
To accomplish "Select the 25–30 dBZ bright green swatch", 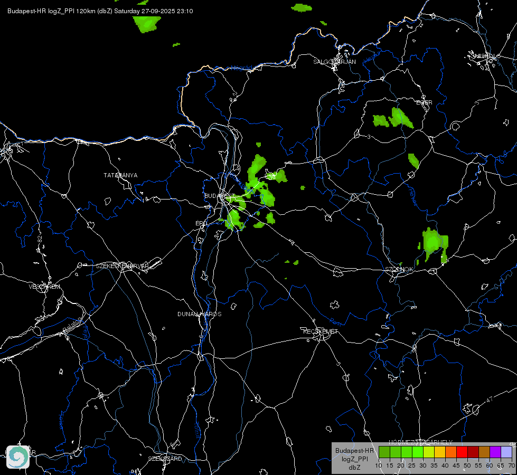I will coord(418,452).
